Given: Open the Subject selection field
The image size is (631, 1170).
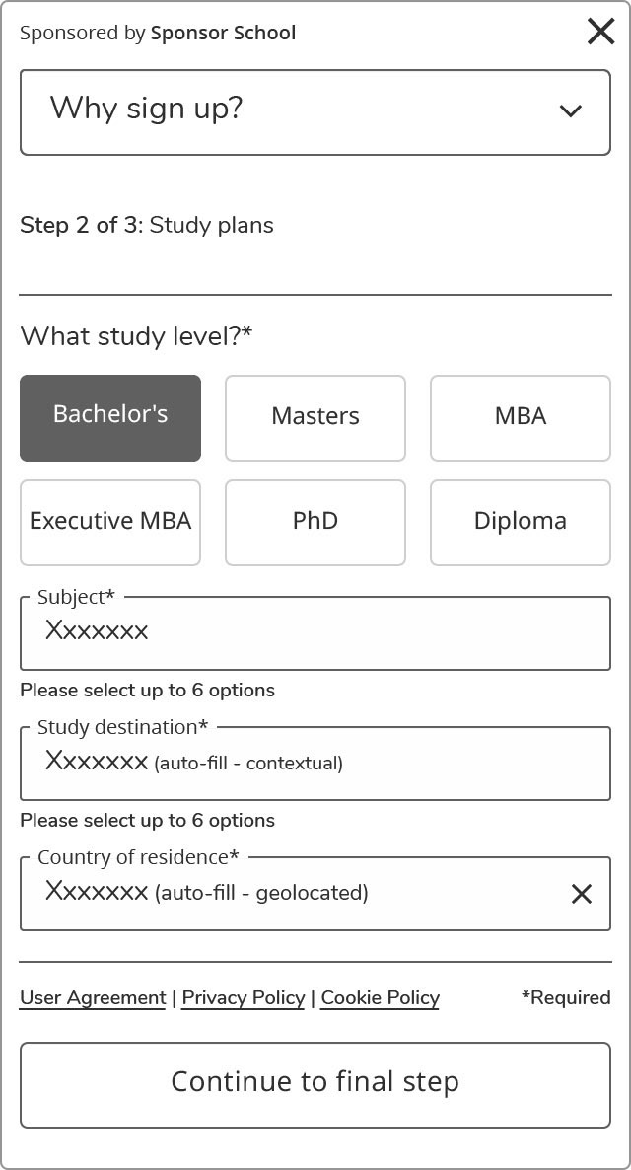Looking at the screenshot, I should coord(315,632).
